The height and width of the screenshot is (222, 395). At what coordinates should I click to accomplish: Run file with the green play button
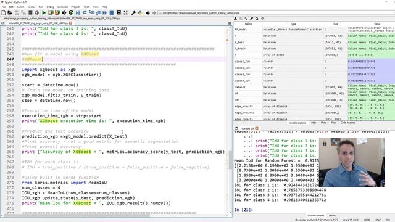(44, 12)
